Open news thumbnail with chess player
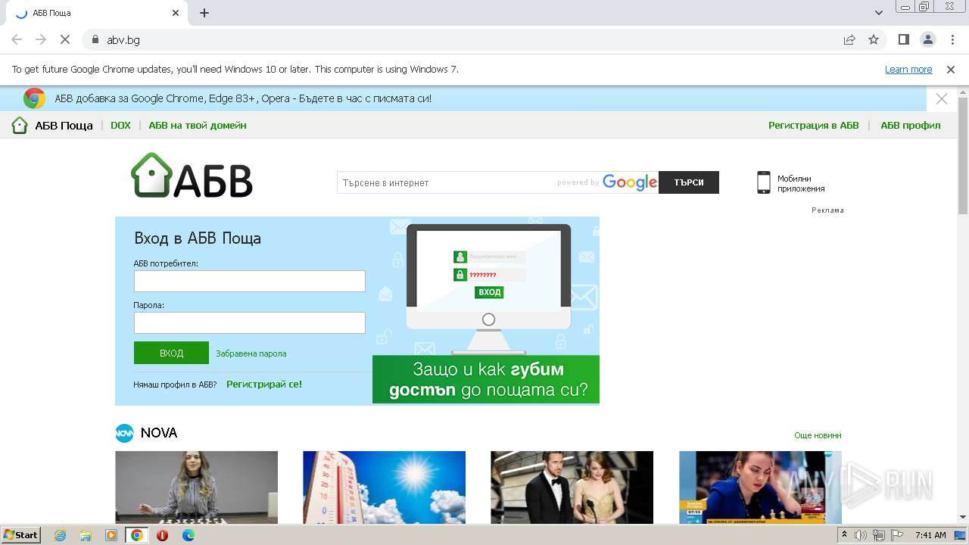 [x=760, y=487]
